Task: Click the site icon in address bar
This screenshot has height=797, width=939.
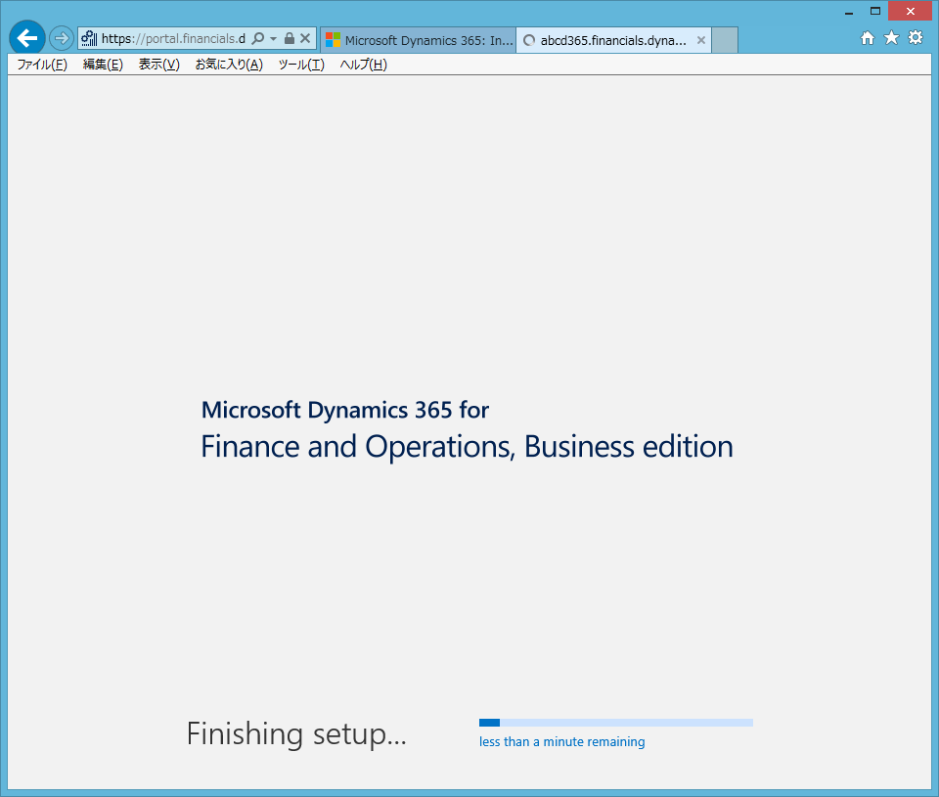Action: point(89,39)
